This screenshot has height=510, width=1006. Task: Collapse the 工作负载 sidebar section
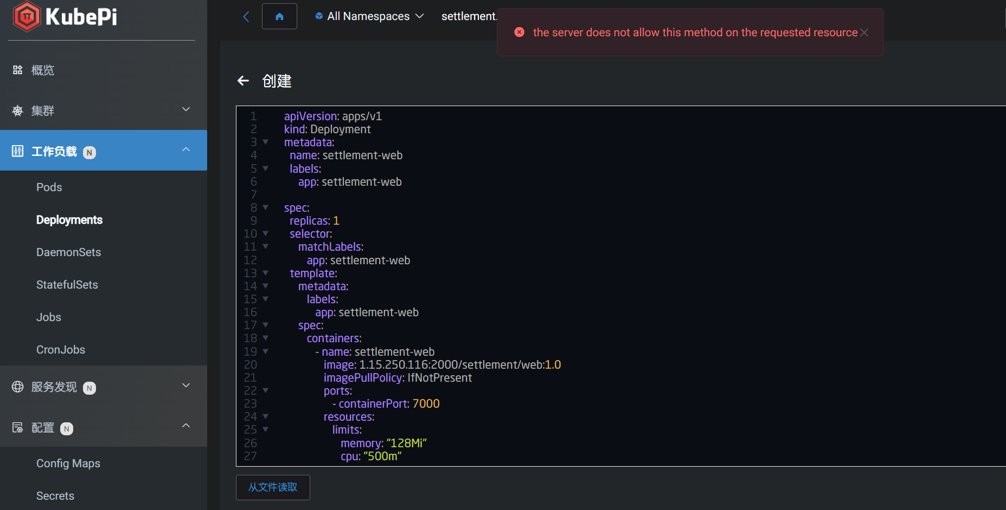coord(186,149)
